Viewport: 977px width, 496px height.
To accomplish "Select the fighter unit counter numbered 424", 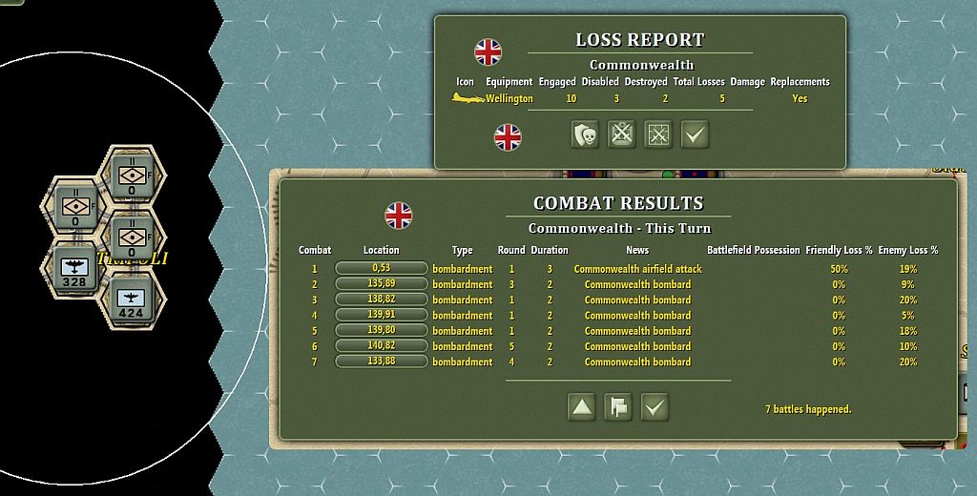I will (132, 301).
